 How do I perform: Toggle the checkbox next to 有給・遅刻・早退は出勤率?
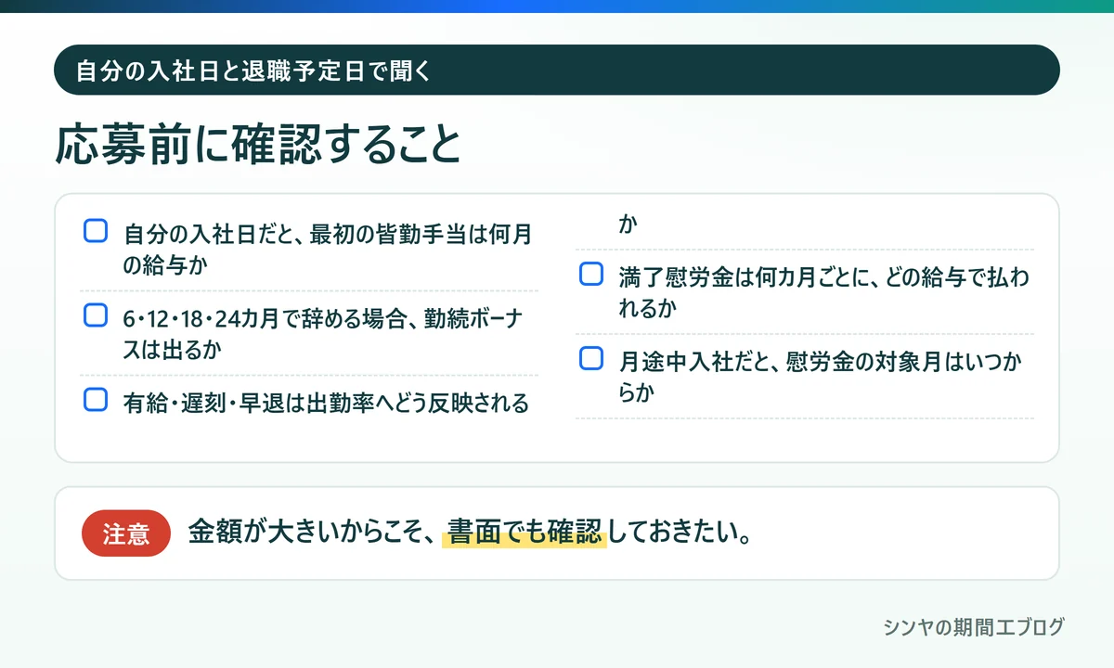[x=96, y=399]
